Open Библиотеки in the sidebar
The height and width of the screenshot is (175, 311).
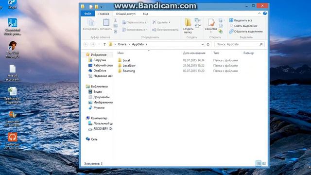click(99, 87)
